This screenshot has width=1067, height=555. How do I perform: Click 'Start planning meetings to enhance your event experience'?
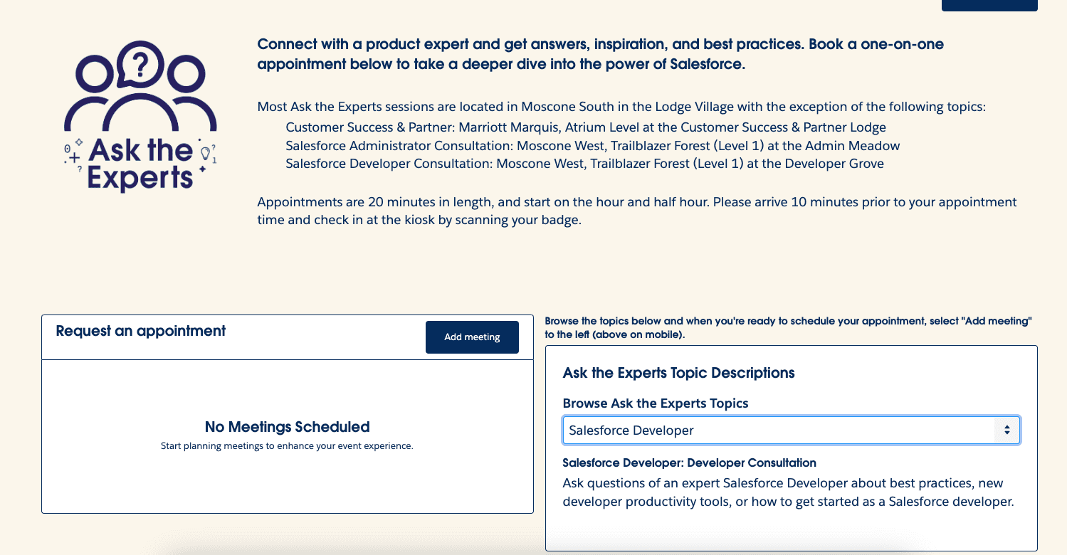click(288, 446)
